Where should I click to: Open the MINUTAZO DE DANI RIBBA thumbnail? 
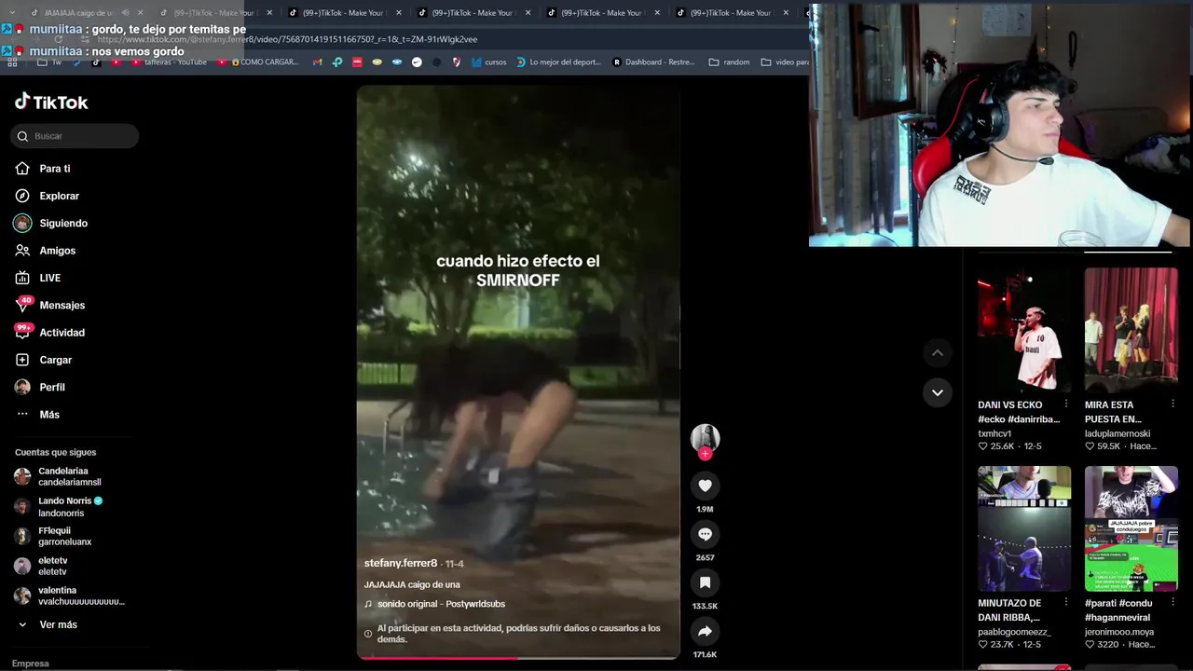pyautogui.click(x=1024, y=528)
